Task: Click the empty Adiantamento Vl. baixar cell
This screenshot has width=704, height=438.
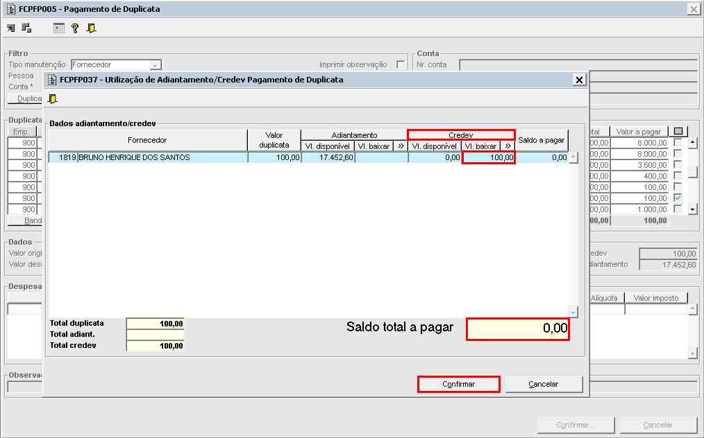Action: tap(381, 157)
